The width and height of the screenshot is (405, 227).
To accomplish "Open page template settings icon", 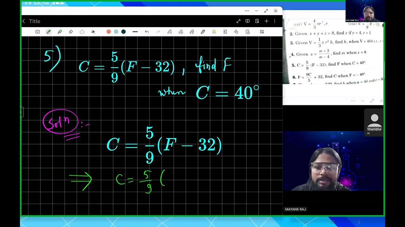I will [257, 21].
